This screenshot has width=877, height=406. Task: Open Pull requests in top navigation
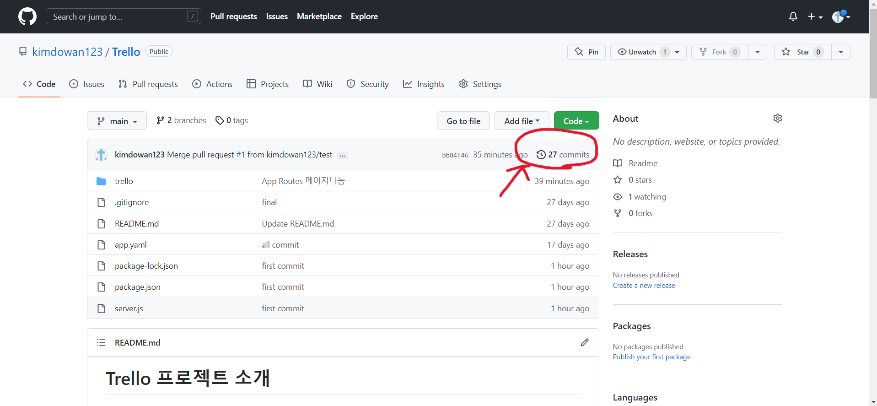click(x=234, y=16)
